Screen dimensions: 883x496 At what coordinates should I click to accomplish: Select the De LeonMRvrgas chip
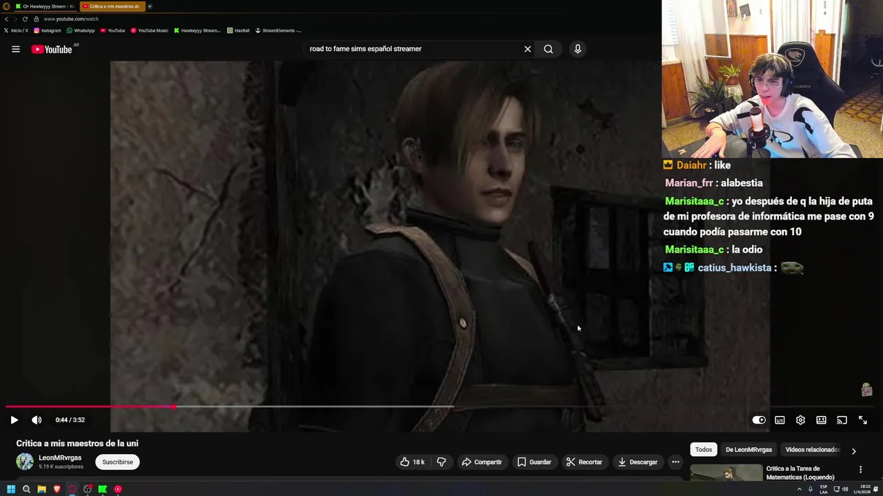[x=748, y=450]
